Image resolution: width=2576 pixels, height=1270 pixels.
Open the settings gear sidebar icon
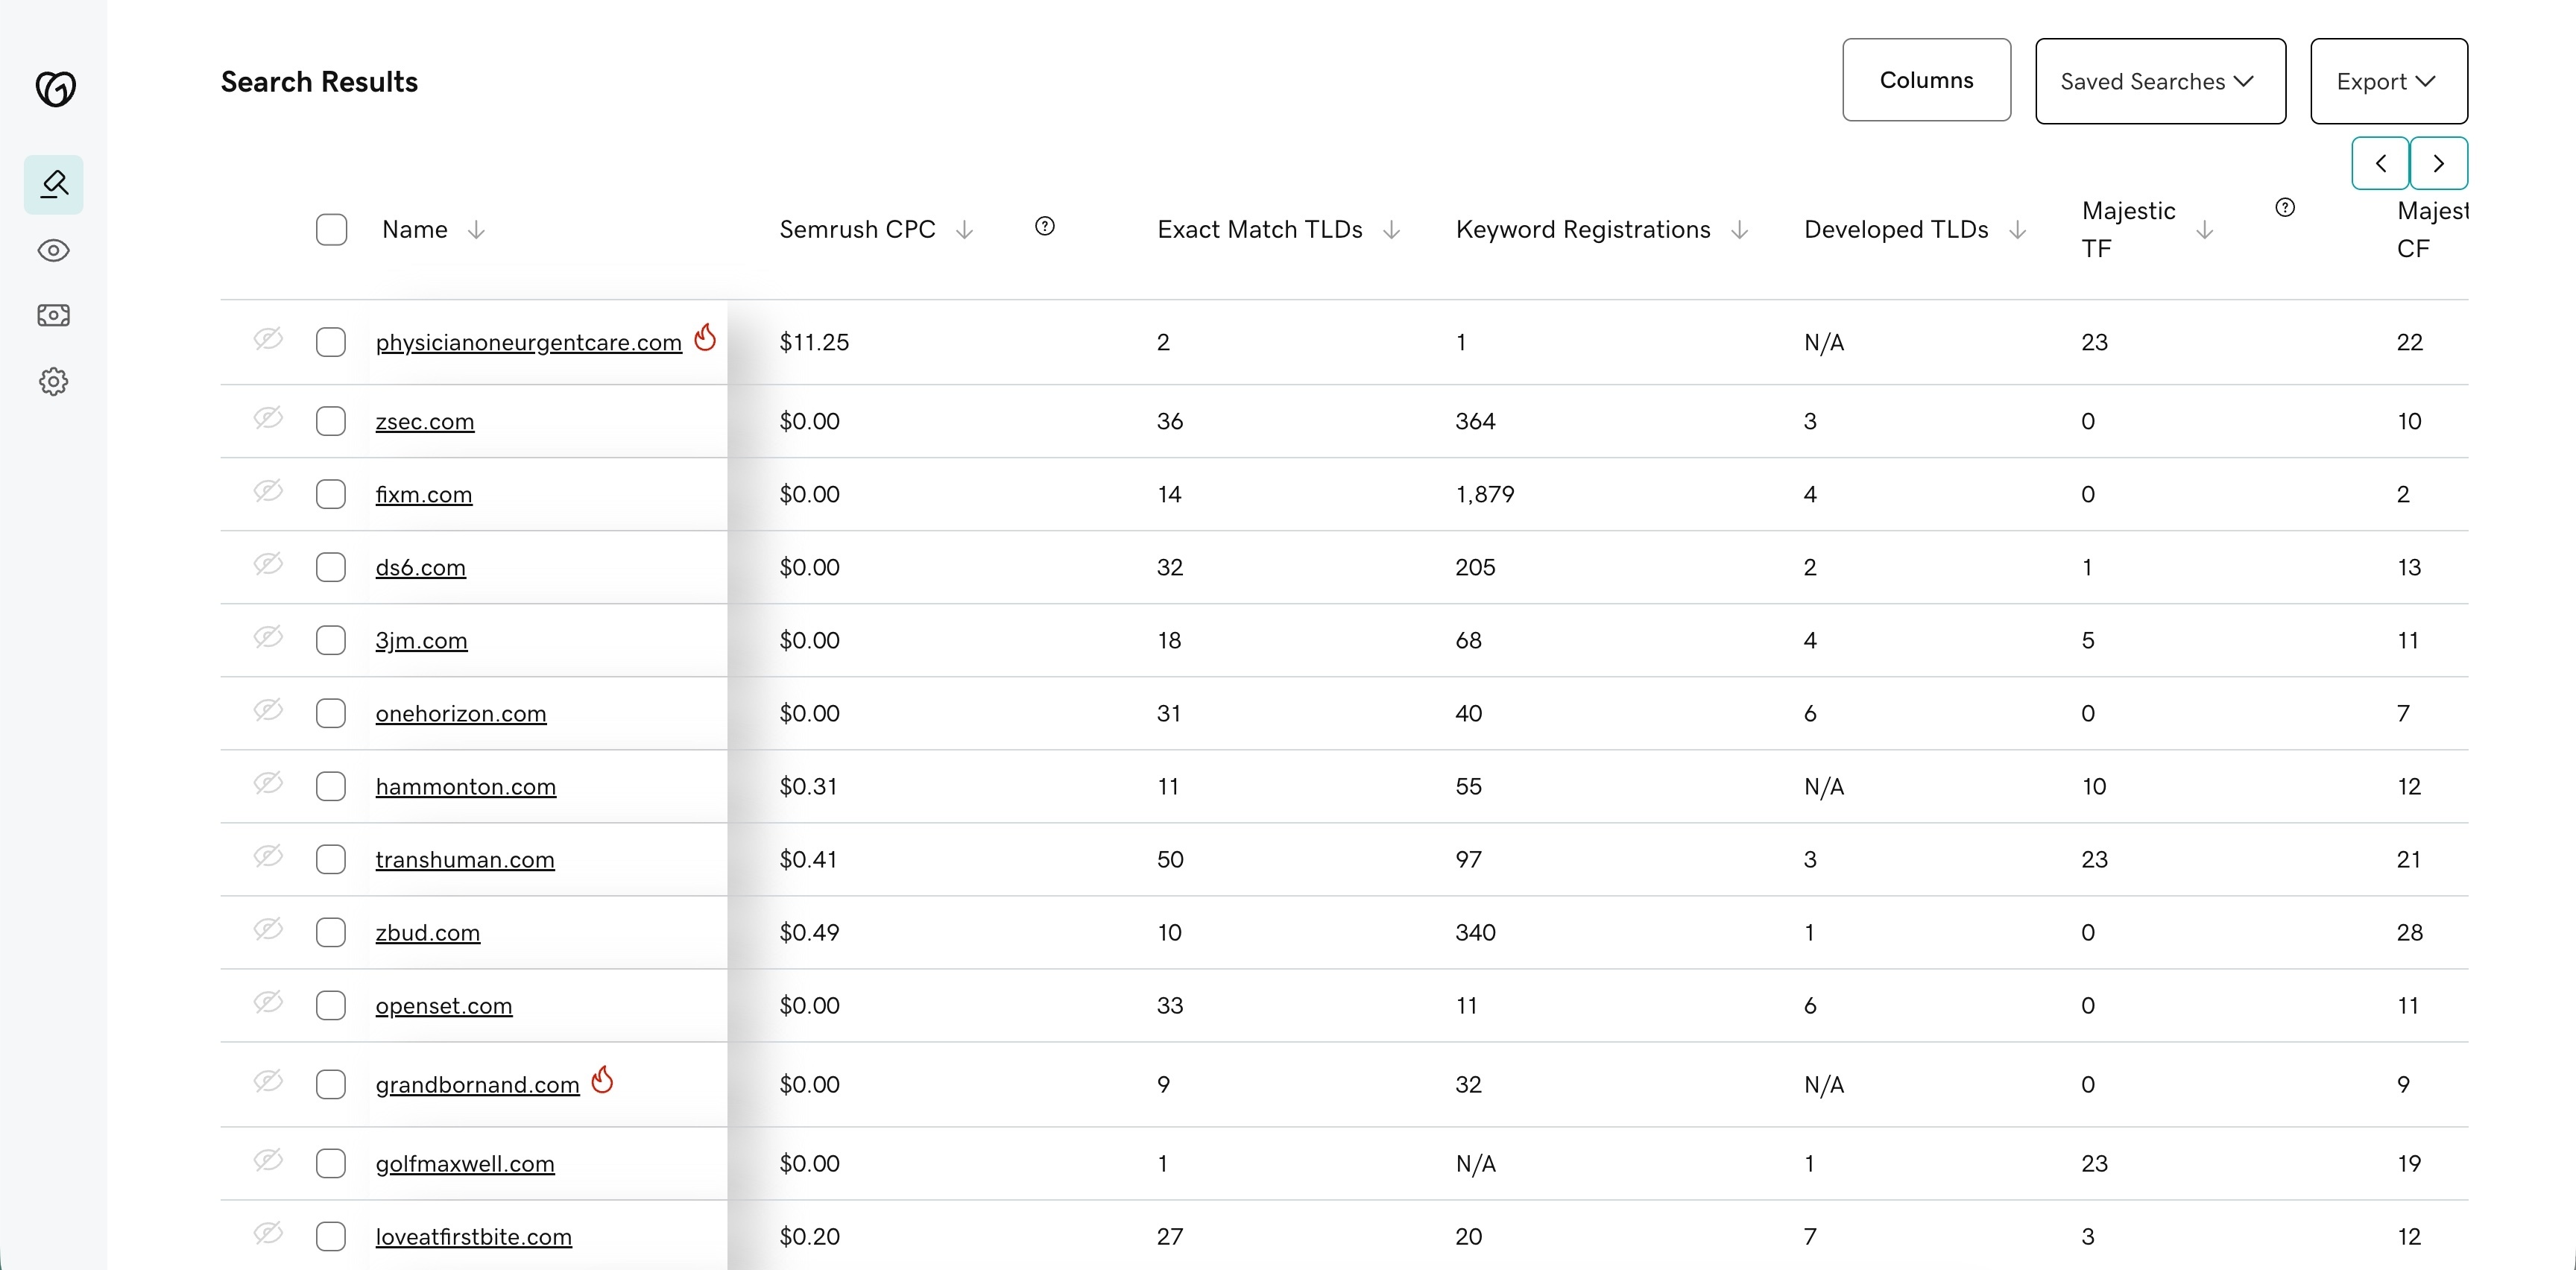[x=54, y=381]
